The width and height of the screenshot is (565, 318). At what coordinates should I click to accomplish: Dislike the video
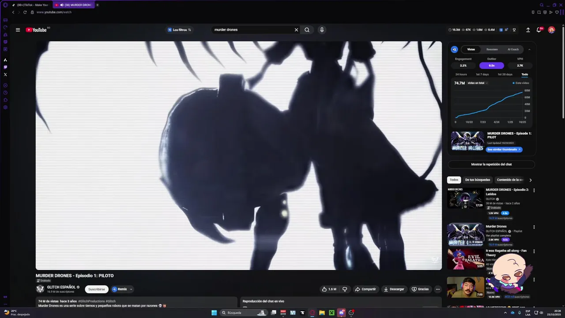[x=345, y=289]
